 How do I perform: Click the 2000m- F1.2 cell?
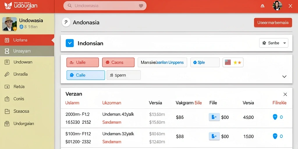77,114
